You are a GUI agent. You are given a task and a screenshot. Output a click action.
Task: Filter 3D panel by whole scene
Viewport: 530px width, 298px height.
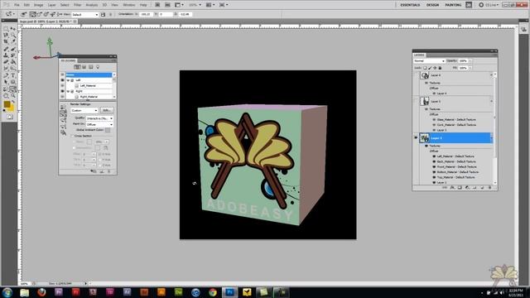click(x=77, y=67)
